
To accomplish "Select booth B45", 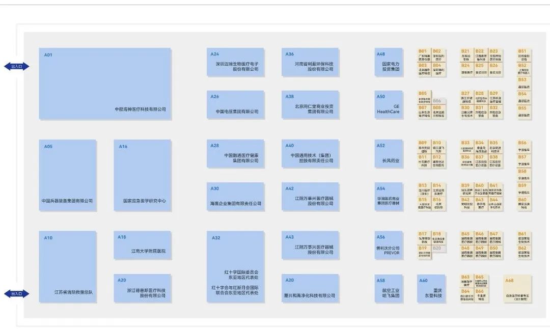I will click(x=467, y=238).
